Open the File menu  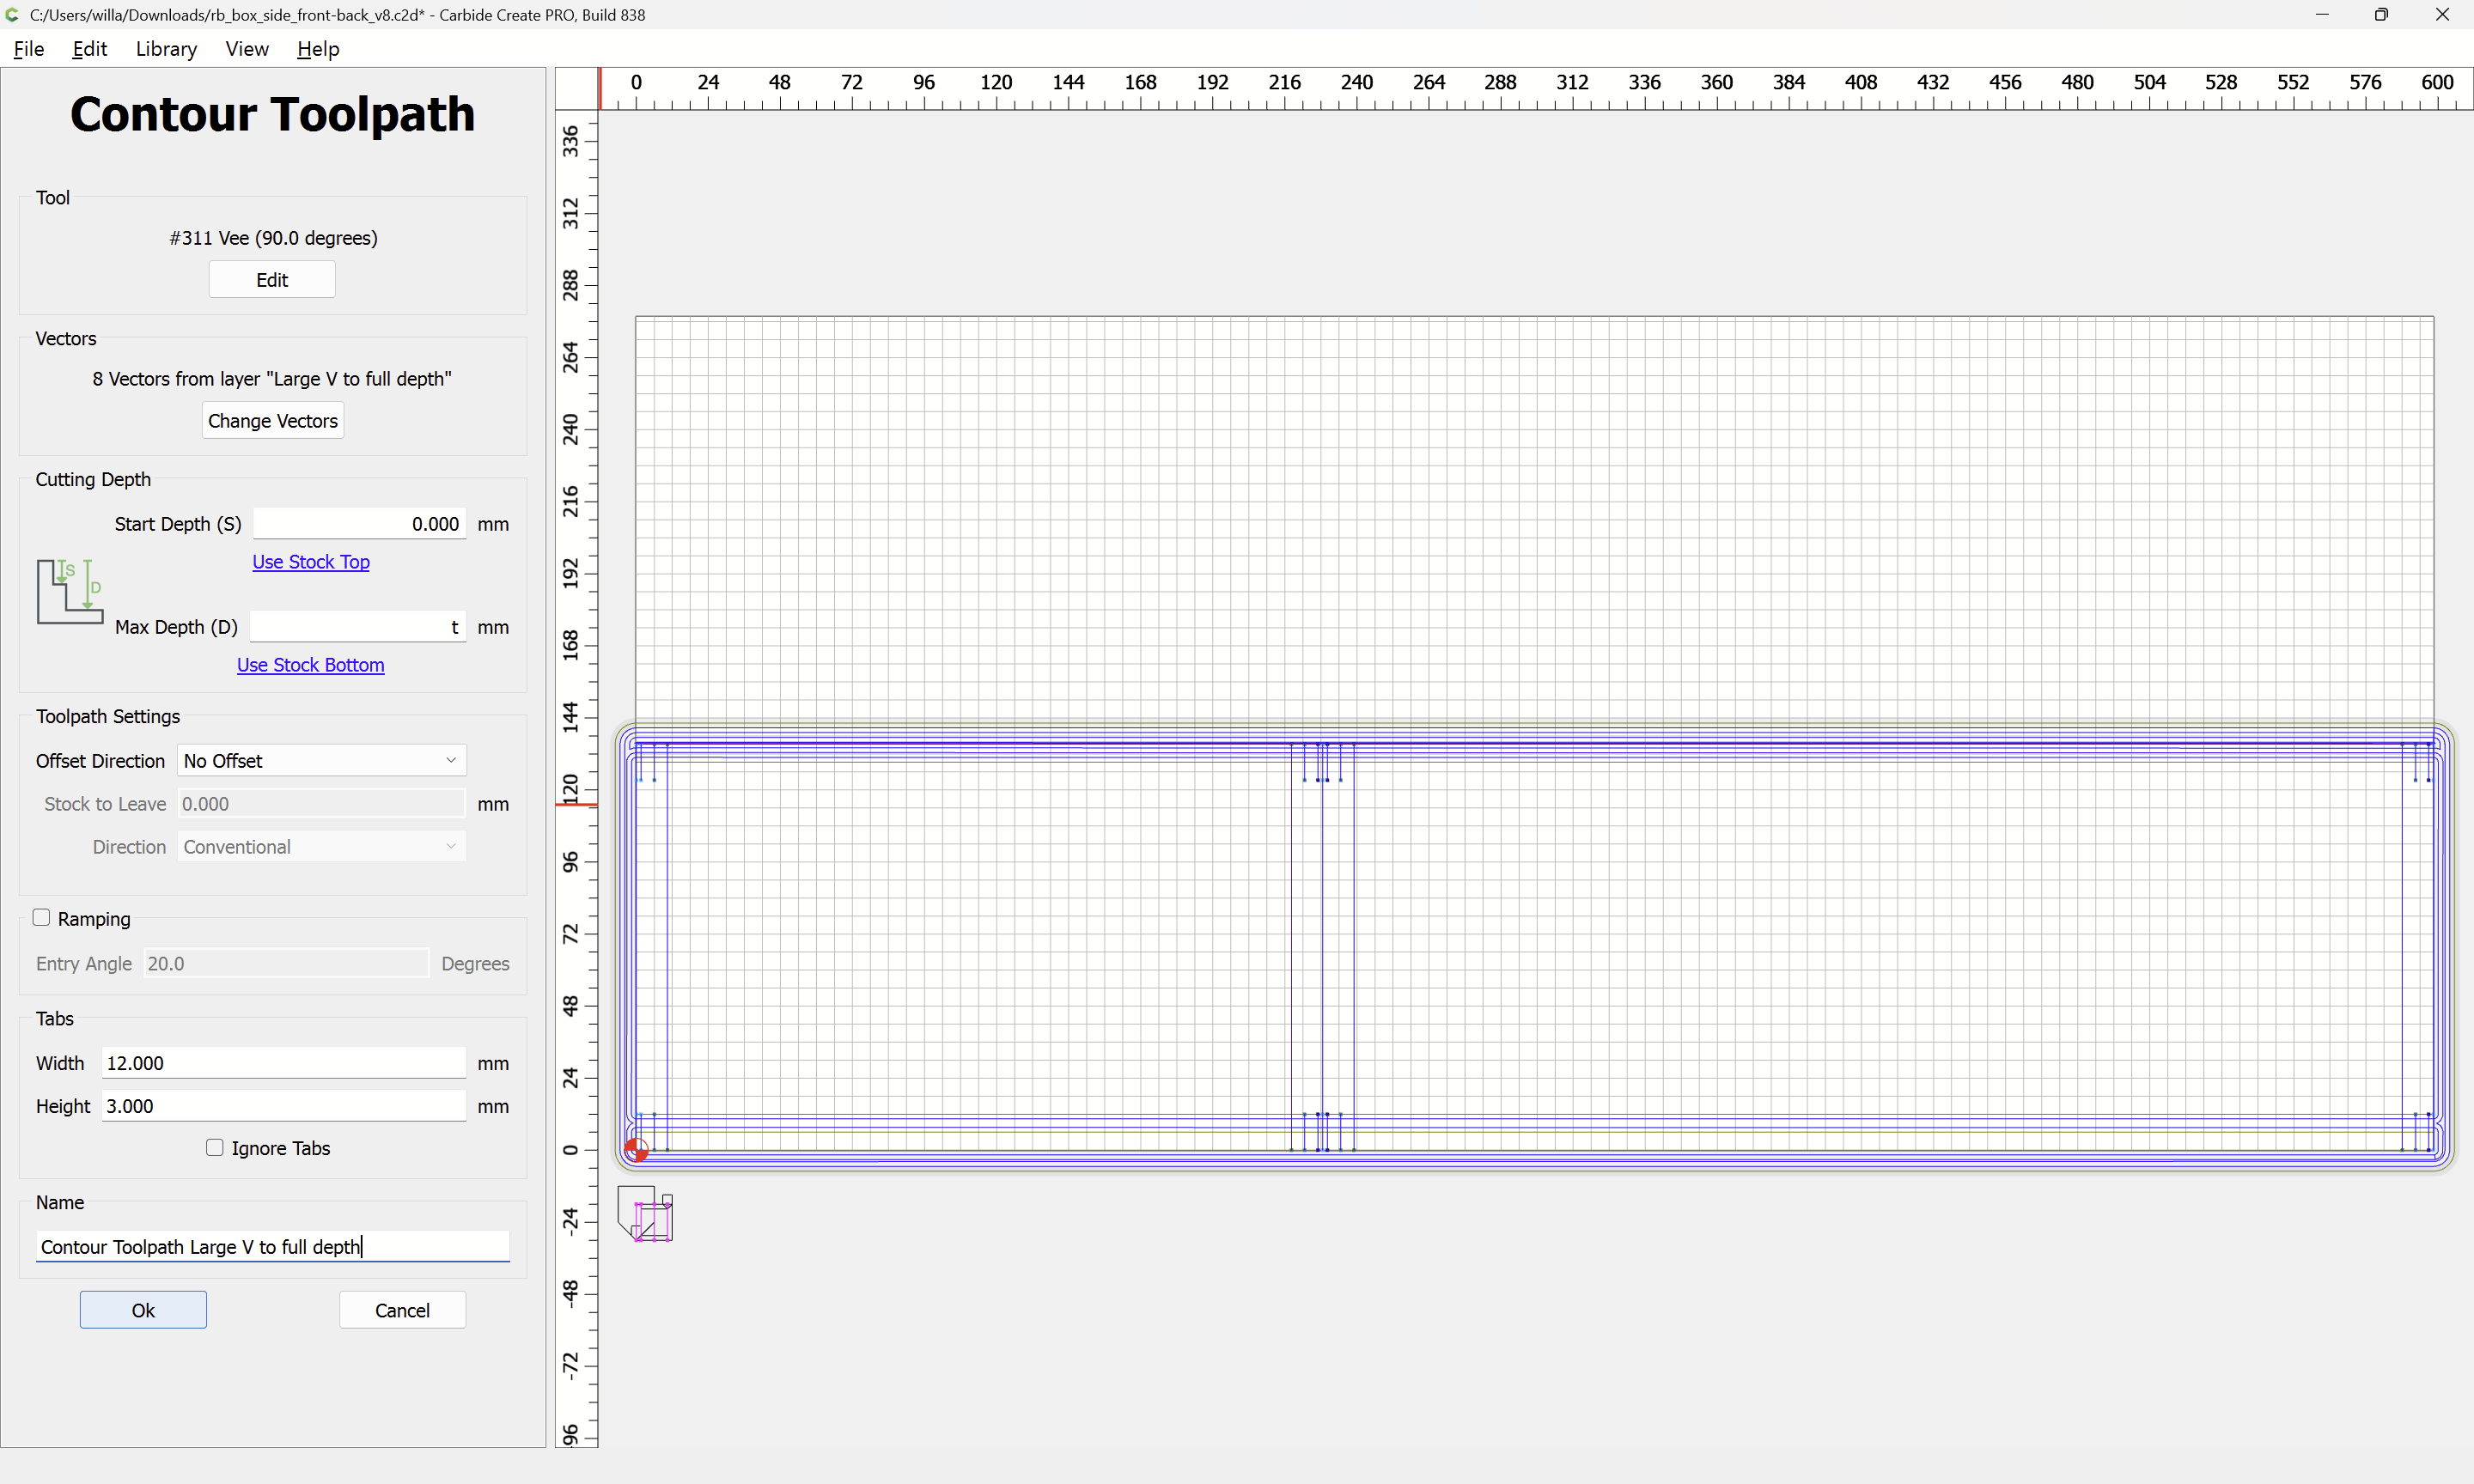point(28,49)
